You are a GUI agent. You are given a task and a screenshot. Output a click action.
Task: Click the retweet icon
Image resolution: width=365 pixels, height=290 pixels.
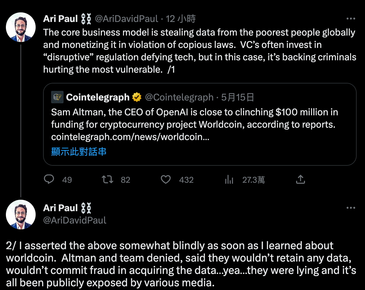pyautogui.click(x=108, y=179)
